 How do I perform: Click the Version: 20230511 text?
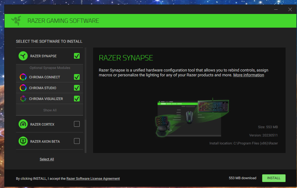(x=263, y=135)
